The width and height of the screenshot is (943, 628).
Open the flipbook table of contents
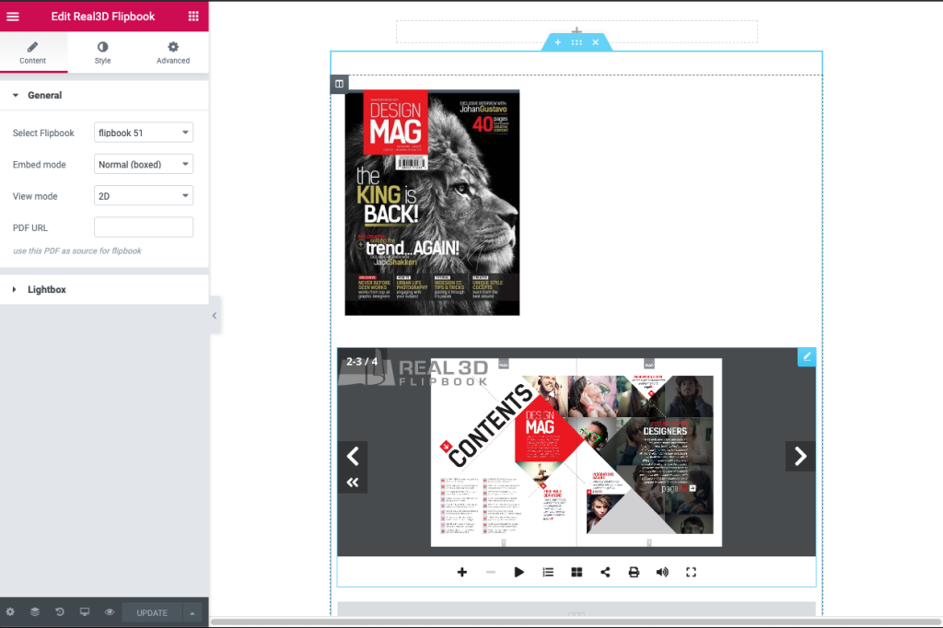[548, 572]
